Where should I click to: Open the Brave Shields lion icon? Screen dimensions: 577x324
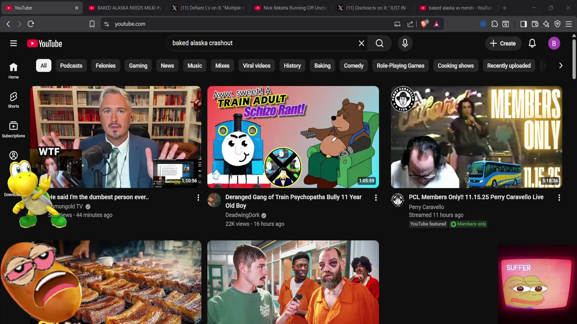[x=424, y=24]
